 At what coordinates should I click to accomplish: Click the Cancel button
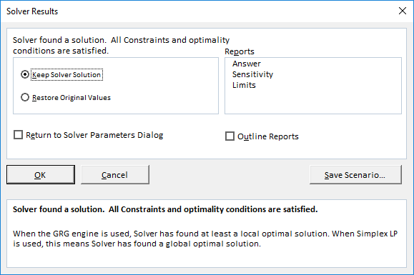pyautogui.click(x=115, y=175)
